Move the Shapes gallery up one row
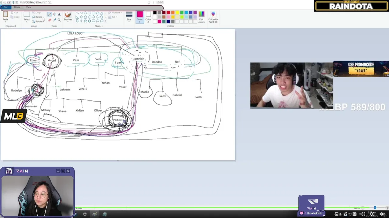Viewport: 389px width, 218px height. pos(105,13)
